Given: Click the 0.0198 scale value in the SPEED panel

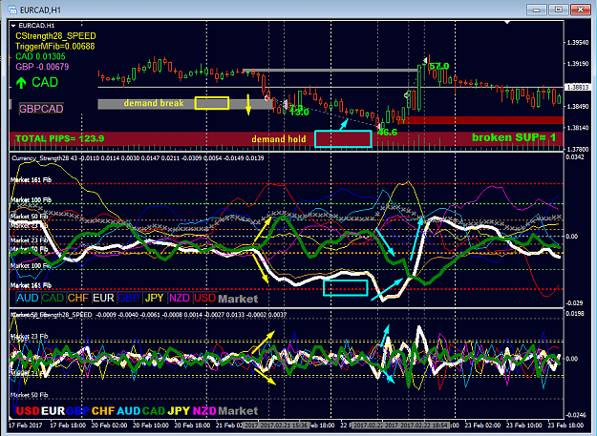Looking at the screenshot, I should 575,314.
